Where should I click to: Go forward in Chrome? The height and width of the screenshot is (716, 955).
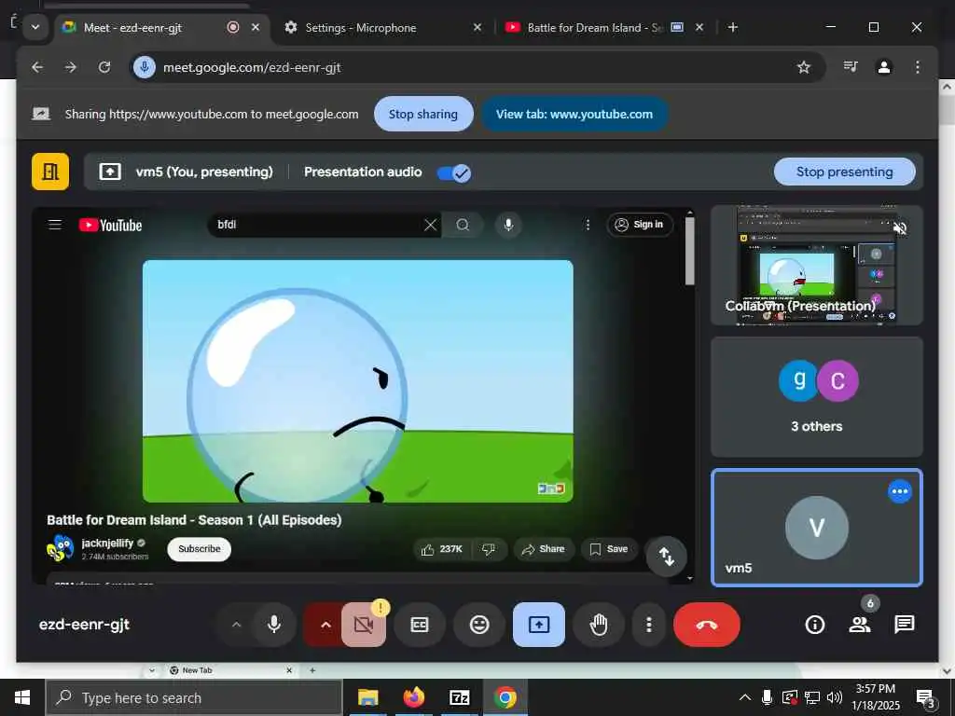tap(71, 67)
